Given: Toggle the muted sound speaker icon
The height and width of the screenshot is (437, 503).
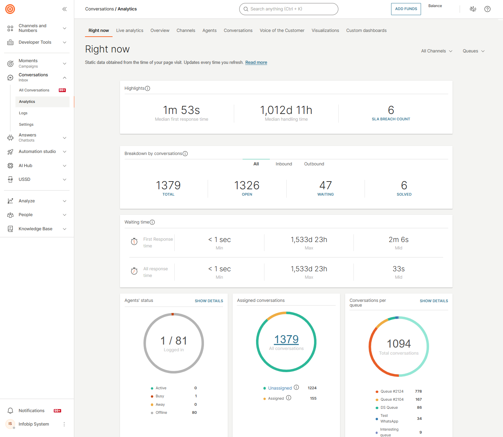Looking at the screenshot, I should pos(473,9).
